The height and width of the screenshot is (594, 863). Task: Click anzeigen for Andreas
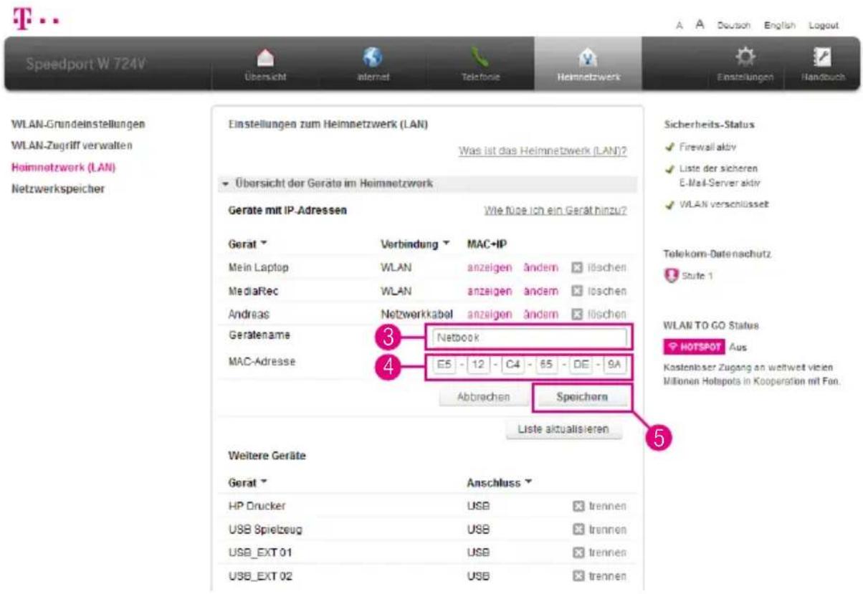pyautogui.click(x=490, y=315)
